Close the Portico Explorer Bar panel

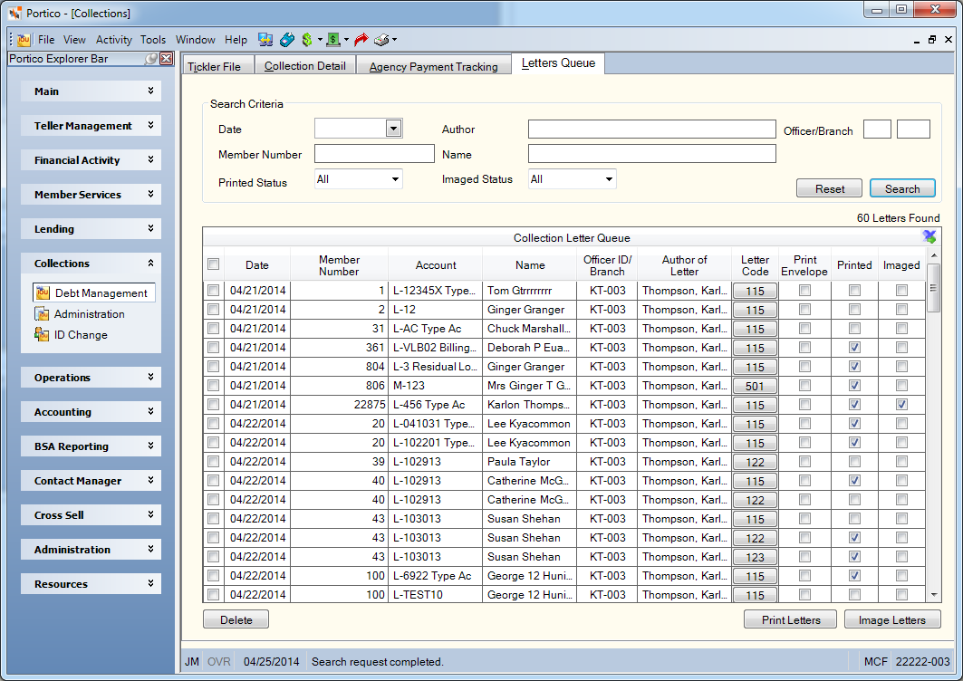166,59
